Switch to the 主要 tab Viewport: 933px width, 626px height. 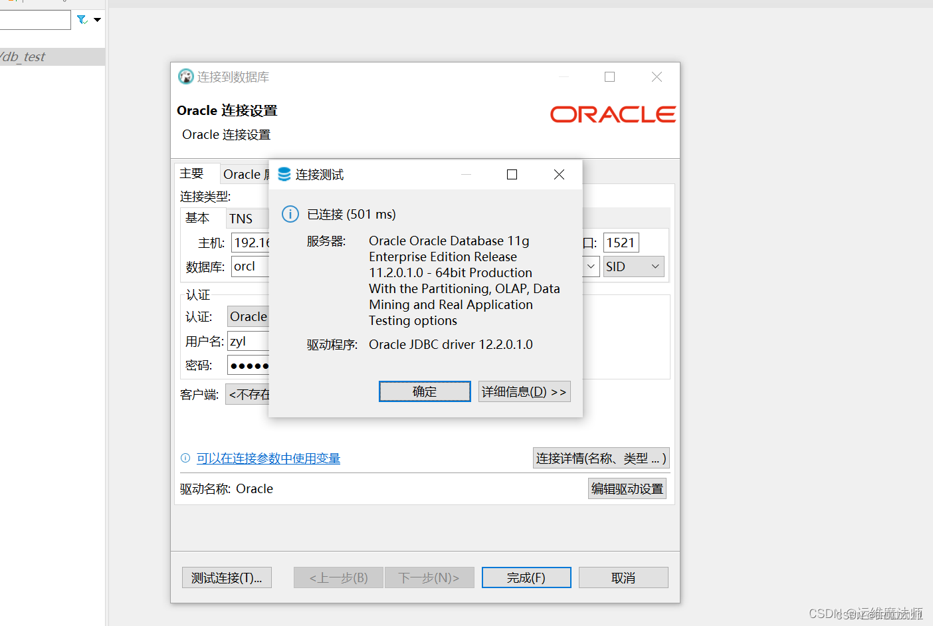coord(197,173)
